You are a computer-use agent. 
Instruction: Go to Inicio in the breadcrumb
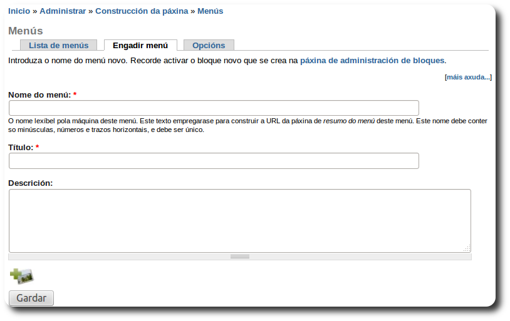[19, 11]
